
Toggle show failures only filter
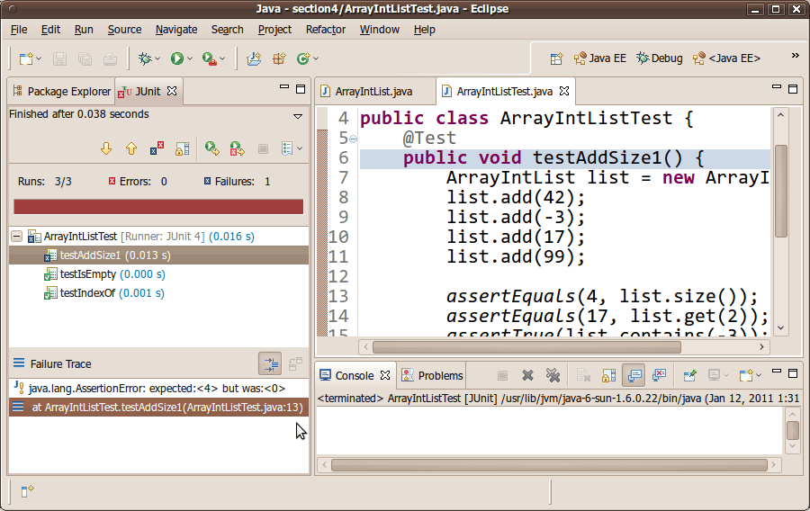tap(157, 149)
